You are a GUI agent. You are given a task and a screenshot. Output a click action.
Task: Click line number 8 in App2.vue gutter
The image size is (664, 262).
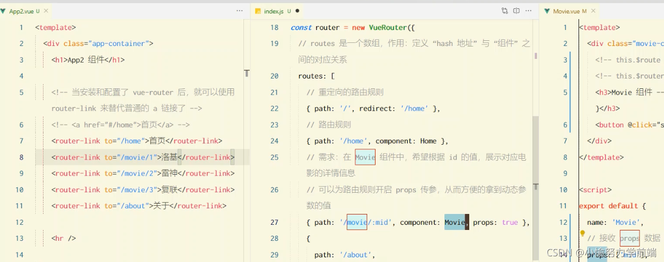click(x=21, y=157)
